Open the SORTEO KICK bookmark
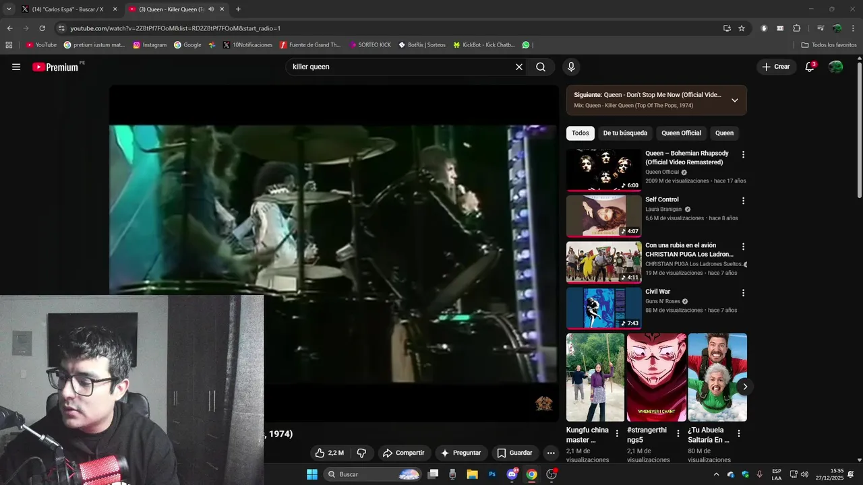This screenshot has height=485, width=863. (369, 44)
